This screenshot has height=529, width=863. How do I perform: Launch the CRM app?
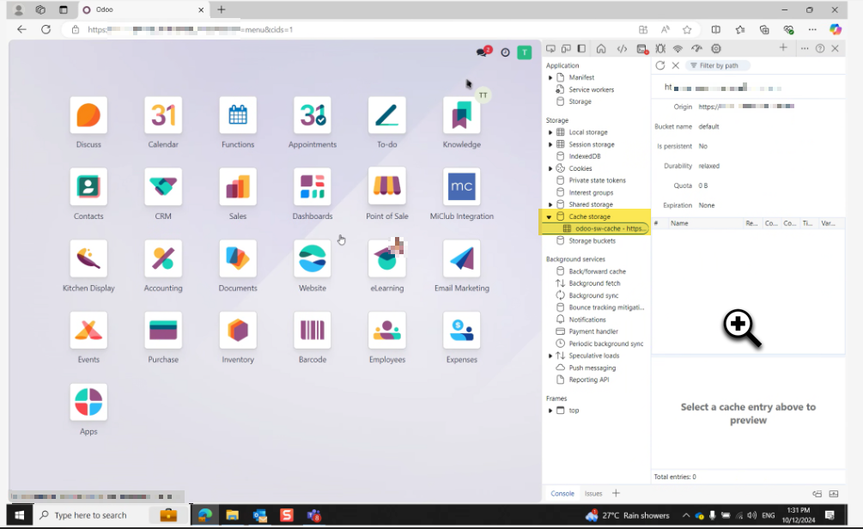pyautogui.click(x=163, y=186)
